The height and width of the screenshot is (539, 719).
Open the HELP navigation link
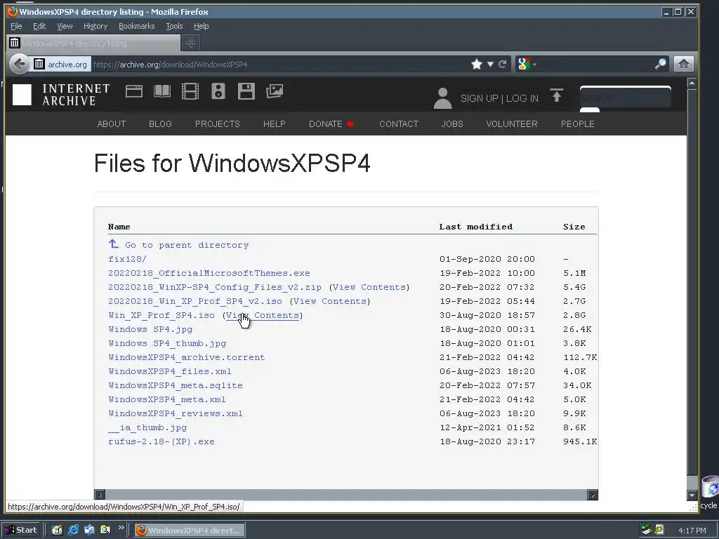pyautogui.click(x=275, y=124)
